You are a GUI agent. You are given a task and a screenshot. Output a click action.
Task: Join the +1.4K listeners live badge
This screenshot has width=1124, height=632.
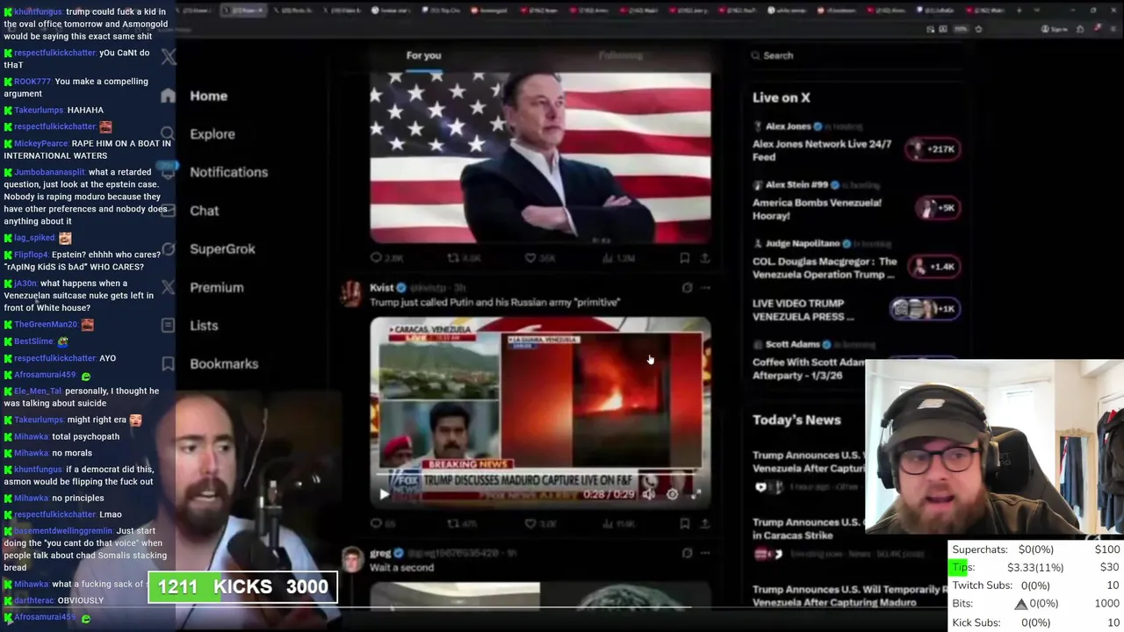[933, 267]
